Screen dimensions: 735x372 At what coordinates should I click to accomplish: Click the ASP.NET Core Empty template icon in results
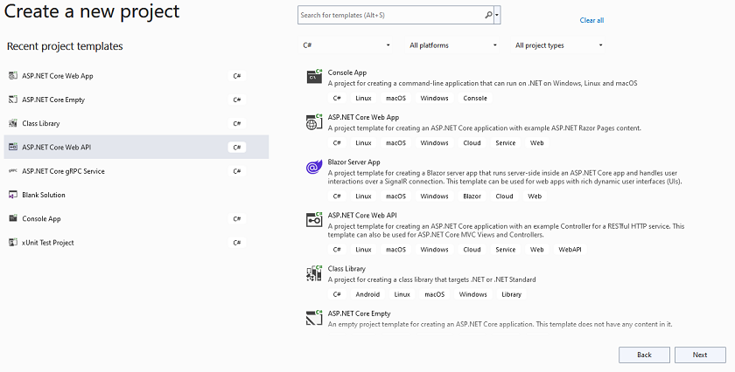(313, 319)
